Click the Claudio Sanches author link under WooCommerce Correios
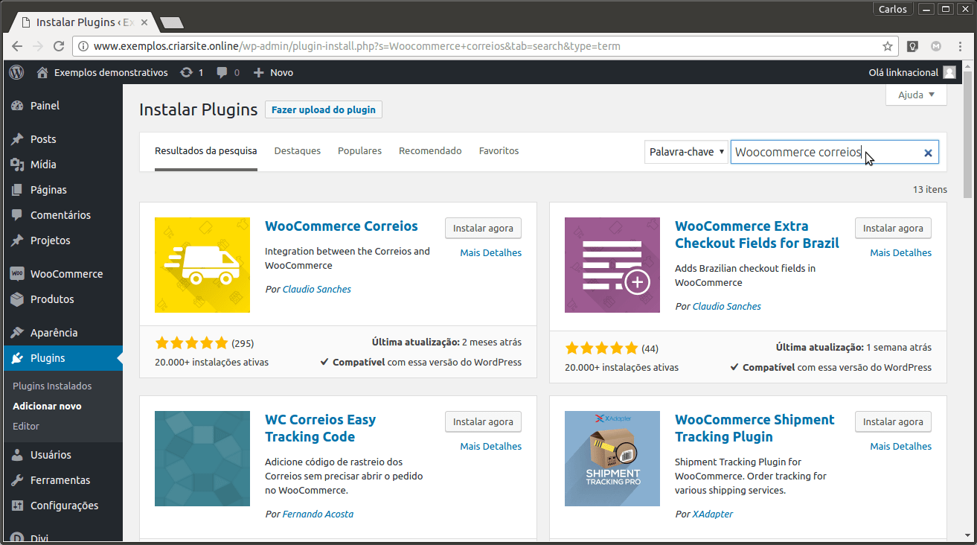This screenshot has width=977, height=545. [316, 289]
